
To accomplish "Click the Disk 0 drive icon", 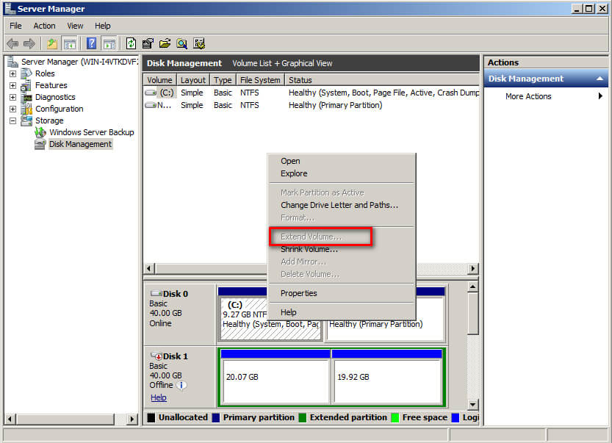I will pos(156,294).
